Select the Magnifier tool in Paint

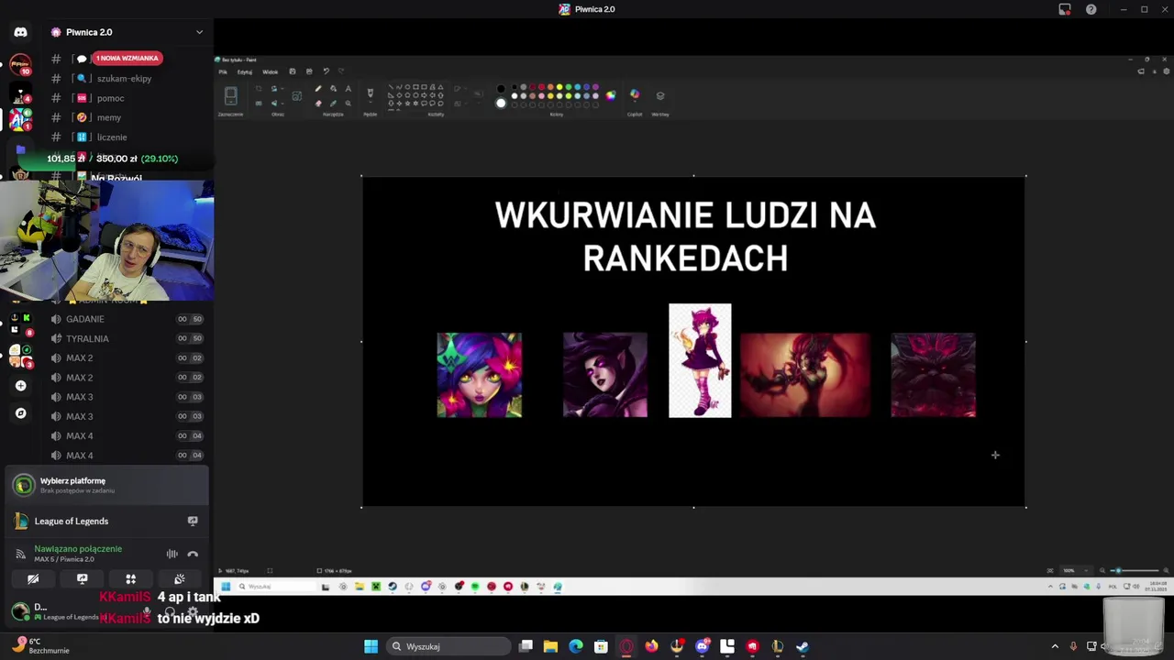pos(348,104)
